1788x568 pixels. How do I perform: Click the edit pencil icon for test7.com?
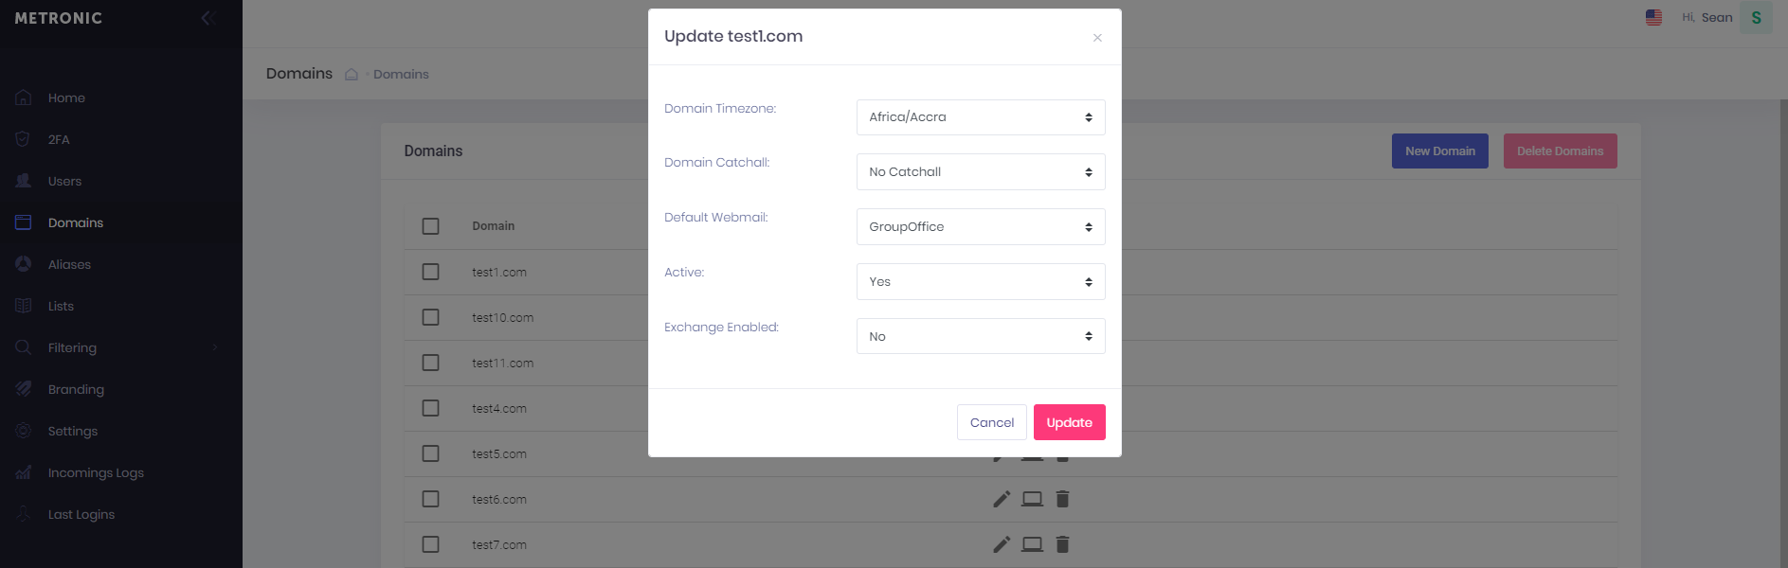point(1002,544)
